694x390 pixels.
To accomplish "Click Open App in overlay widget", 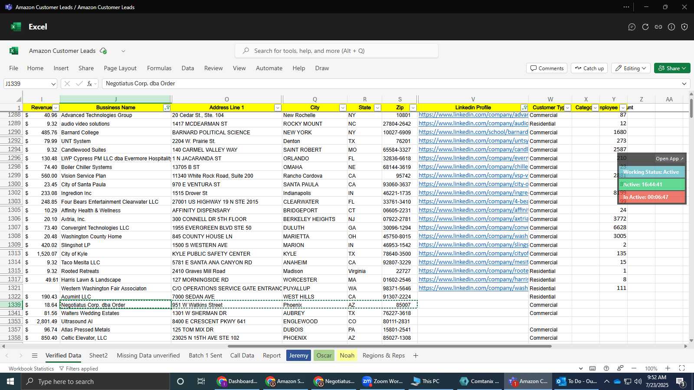I will [669, 159].
